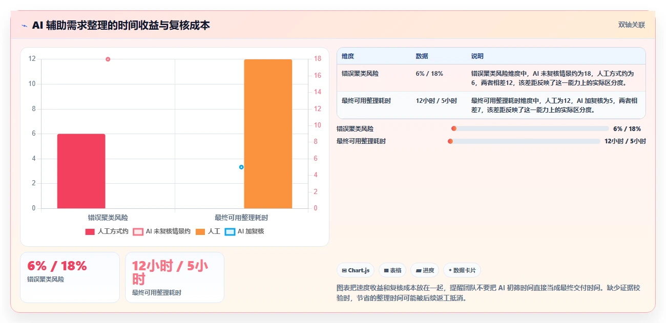Click the 错误聚类风险 explanation text in table
This screenshot has height=323, width=666.
click(552, 78)
